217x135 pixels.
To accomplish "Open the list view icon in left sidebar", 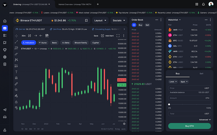I will coord(5,35).
